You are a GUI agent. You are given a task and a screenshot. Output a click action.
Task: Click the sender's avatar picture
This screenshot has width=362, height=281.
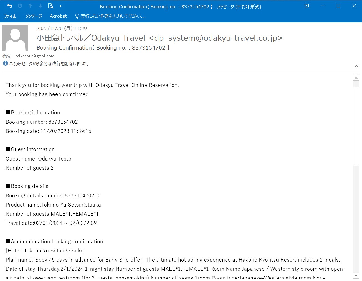pos(15,38)
